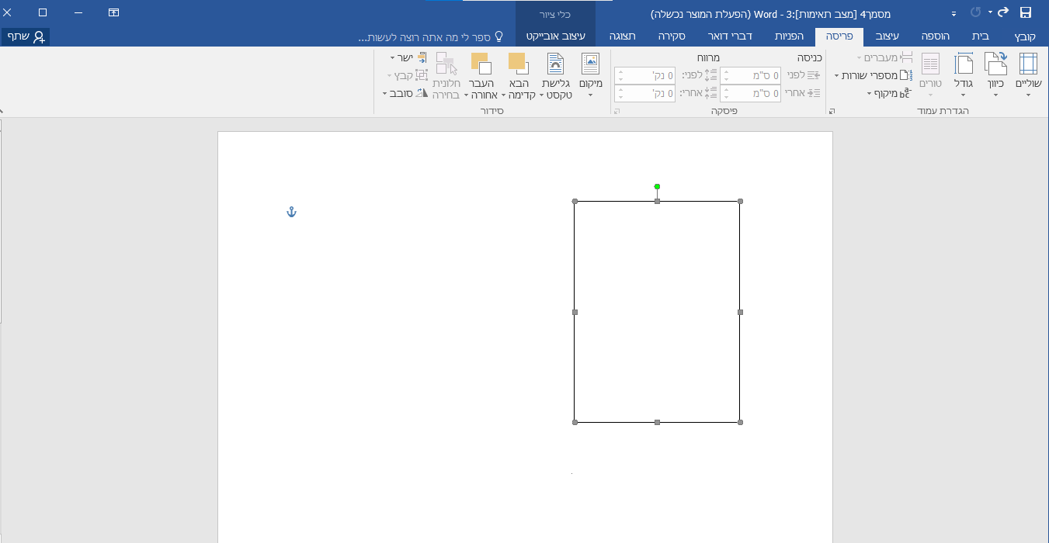The width and height of the screenshot is (1049, 543).
Task: Expand the Send Backward dropdown arrow
Action: click(x=467, y=95)
